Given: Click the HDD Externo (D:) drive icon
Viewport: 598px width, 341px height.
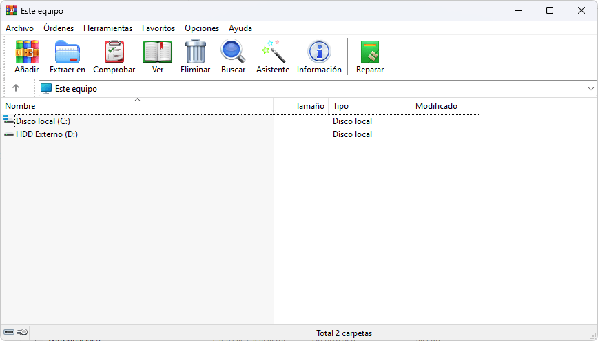Looking at the screenshot, I should 9,134.
